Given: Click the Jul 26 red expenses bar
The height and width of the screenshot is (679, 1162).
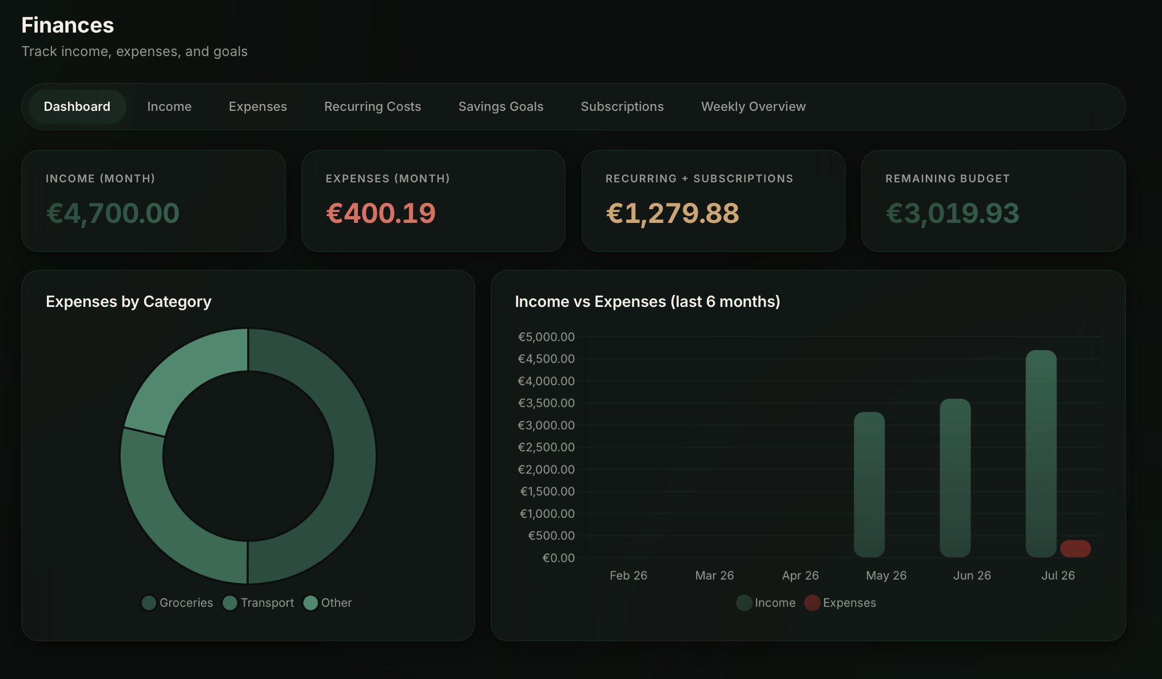Looking at the screenshot, I should (1075, 549).
